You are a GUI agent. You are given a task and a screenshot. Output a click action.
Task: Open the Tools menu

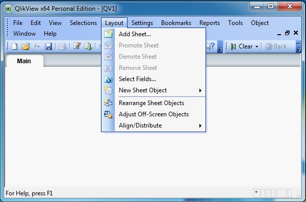point(235,23)
